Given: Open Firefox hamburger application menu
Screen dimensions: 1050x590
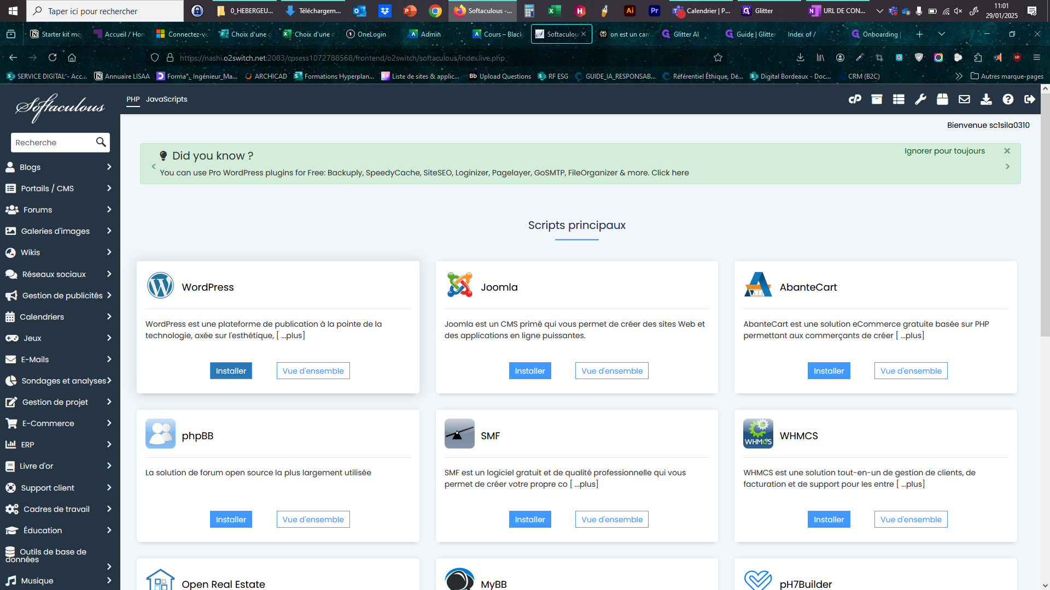Looking at the screenshot, I should tap(1036, 57).
